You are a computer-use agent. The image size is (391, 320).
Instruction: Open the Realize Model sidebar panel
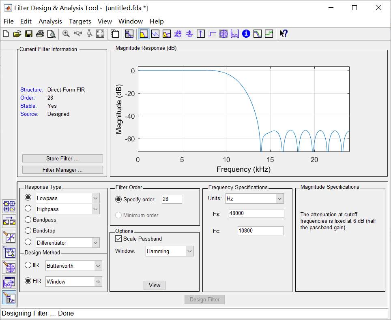9,252
